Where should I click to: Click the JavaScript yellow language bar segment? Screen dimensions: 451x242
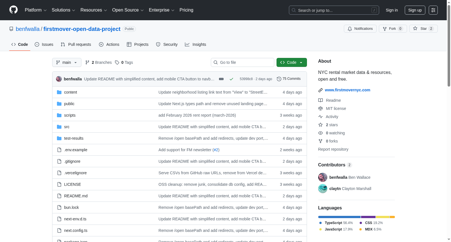pyautogui.click(x=383, y=217)
